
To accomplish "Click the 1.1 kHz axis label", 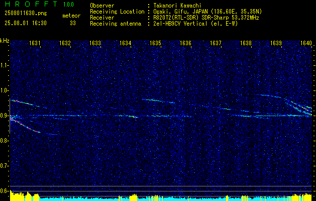I will pyautogui.click(x=4, y=65).
